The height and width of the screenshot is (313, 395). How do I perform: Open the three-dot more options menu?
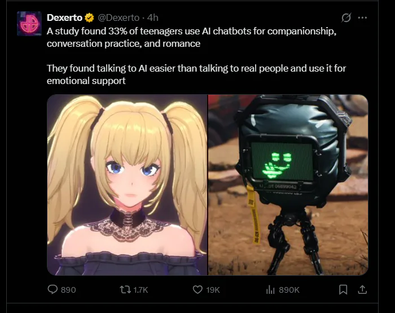pos(362,17)
